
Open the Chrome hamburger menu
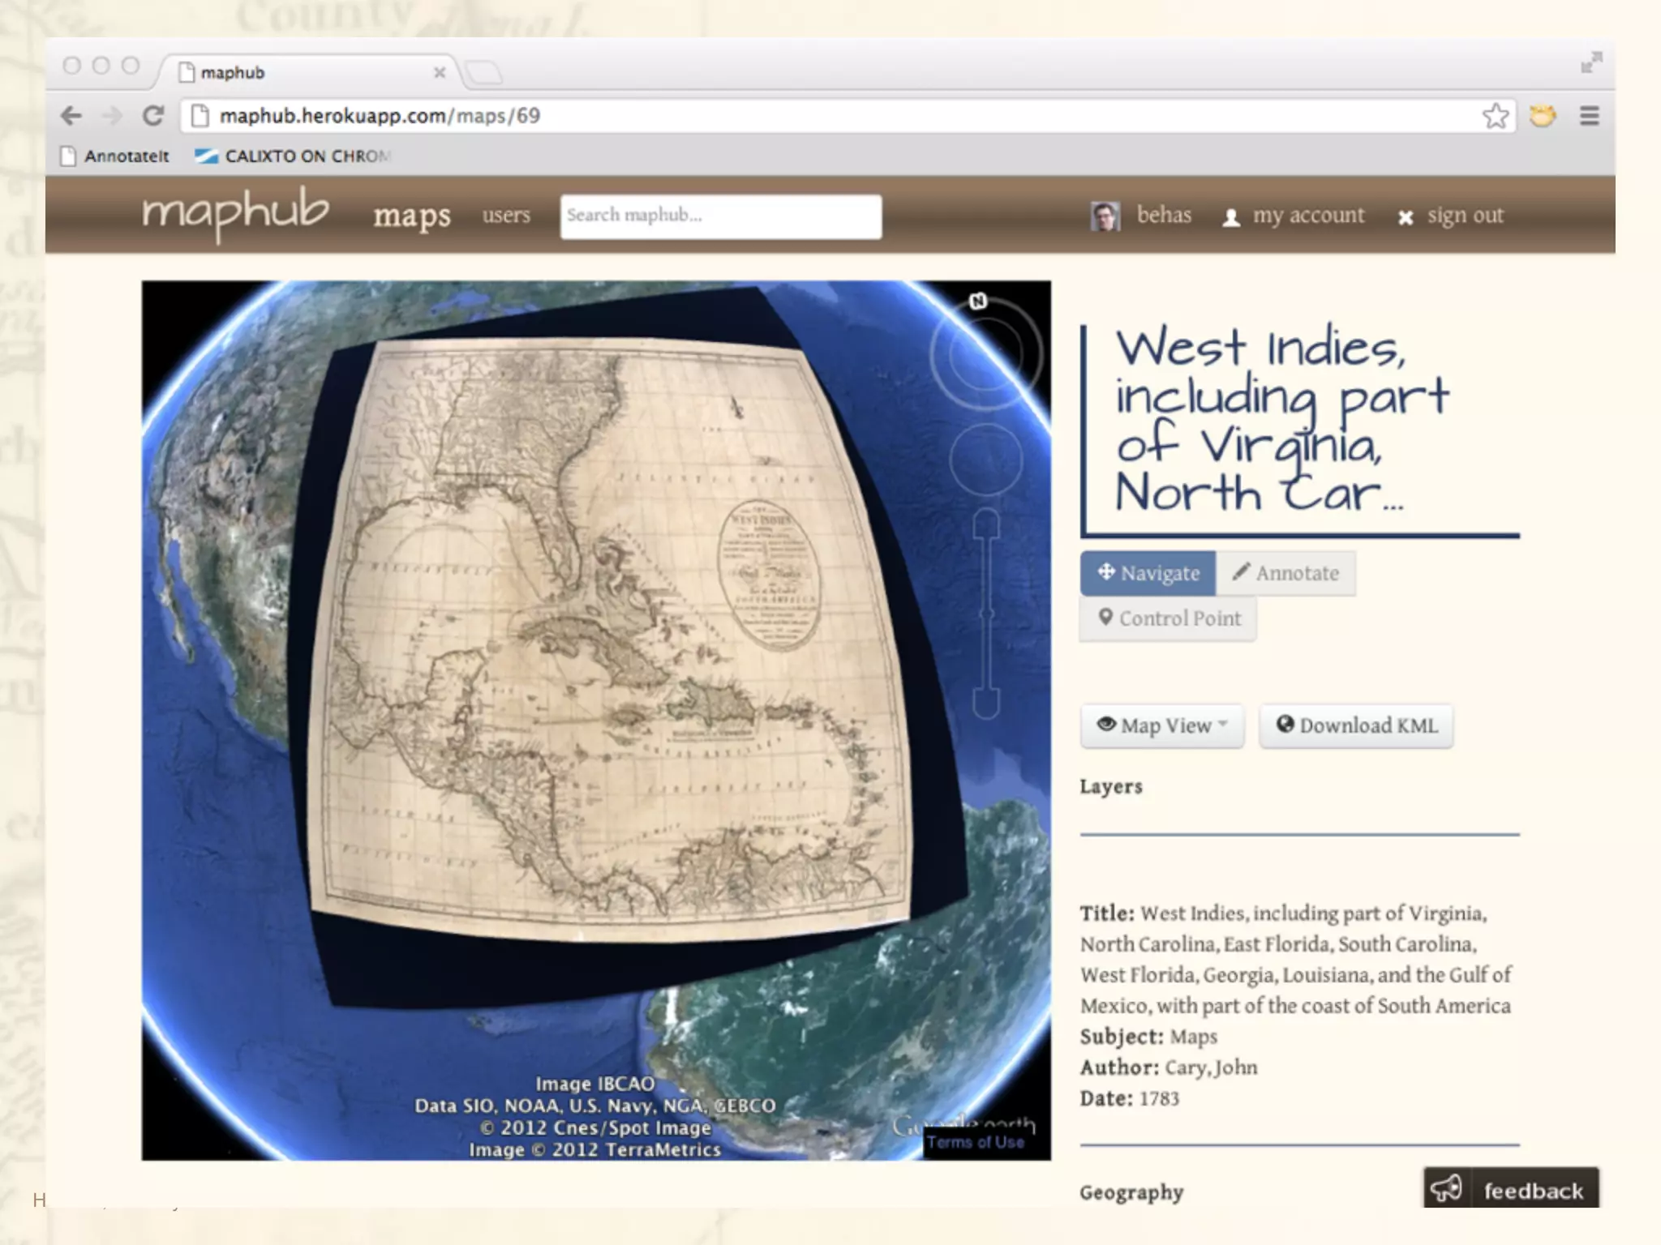[x=1590, y=116]
